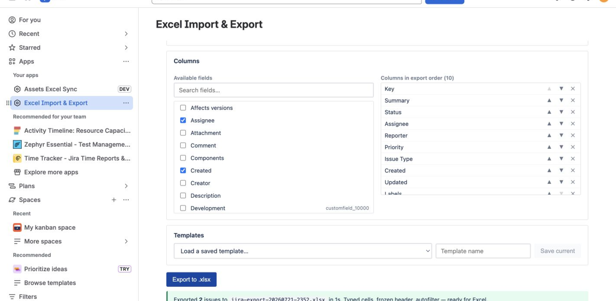Open Spaces section in sidebar
Screen dimensions: 616x301
pos(30,200)
